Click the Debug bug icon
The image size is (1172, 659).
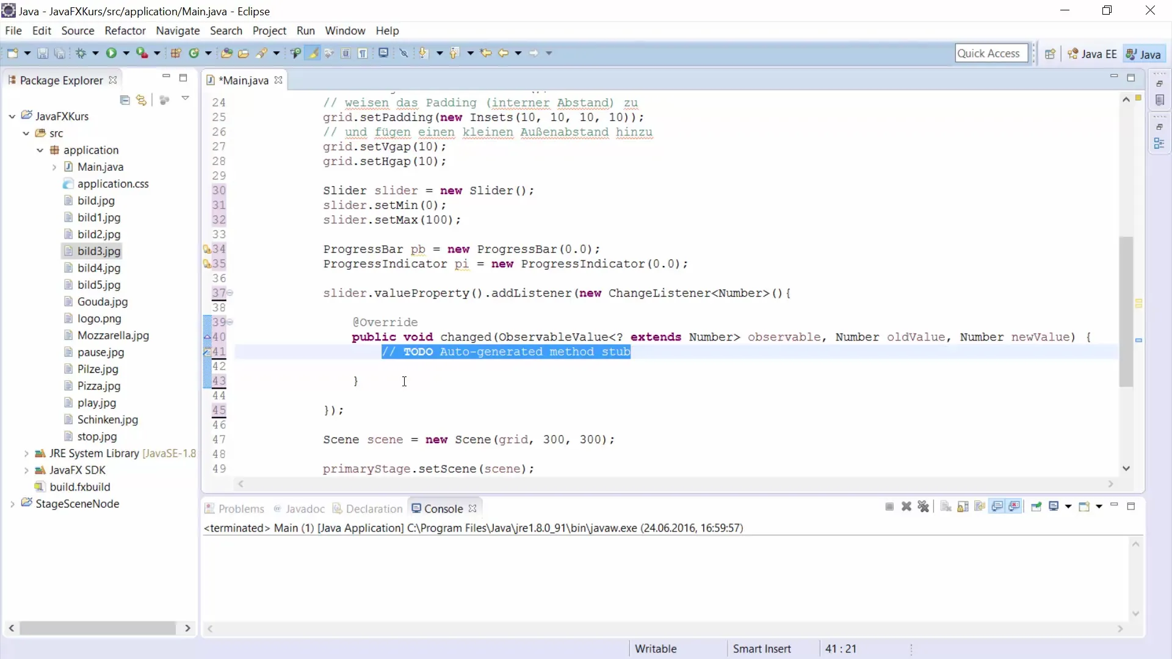point(81,54)
